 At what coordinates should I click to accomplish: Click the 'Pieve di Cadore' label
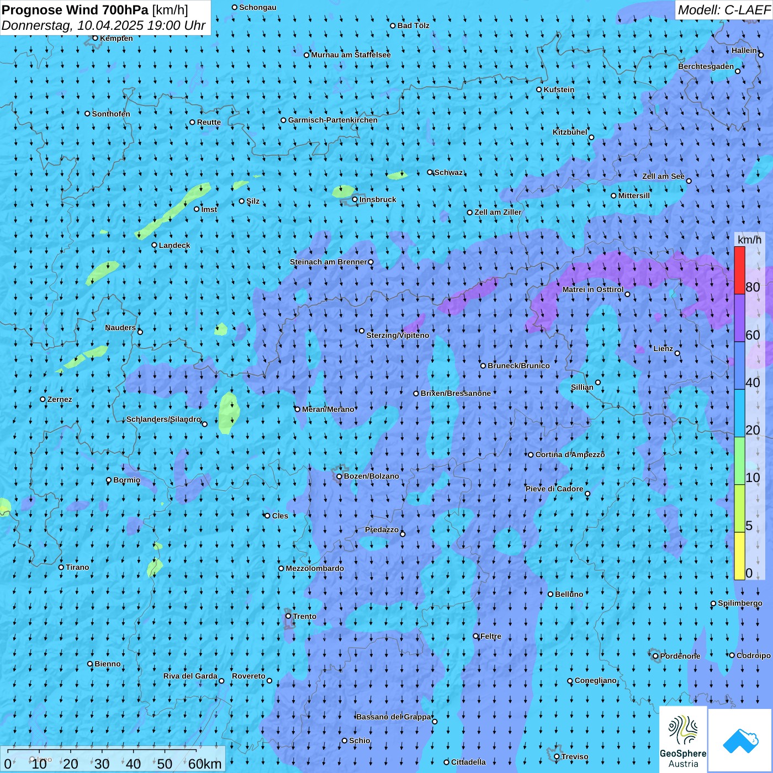coord(554,489)
